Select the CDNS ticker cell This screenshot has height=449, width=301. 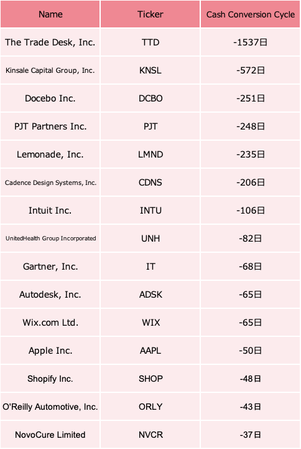150,182
